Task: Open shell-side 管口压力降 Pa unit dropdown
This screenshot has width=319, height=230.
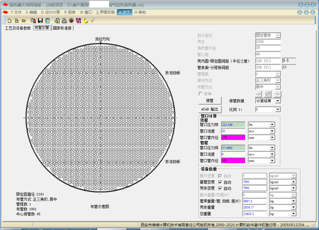Action: 272,125
